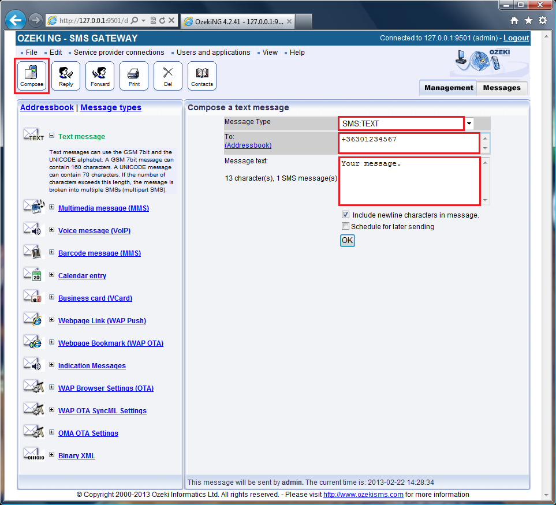
Task: Select the OzekiNG 4.2.41 browser tab
Action: (238, 21)
